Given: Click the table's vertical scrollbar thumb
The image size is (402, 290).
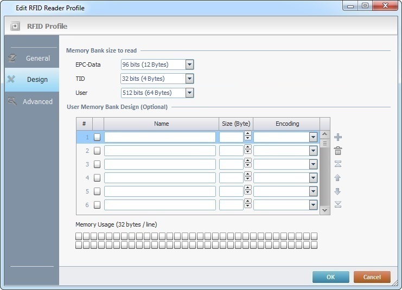Looking at the screenshot, I should (x=325, y=144).
